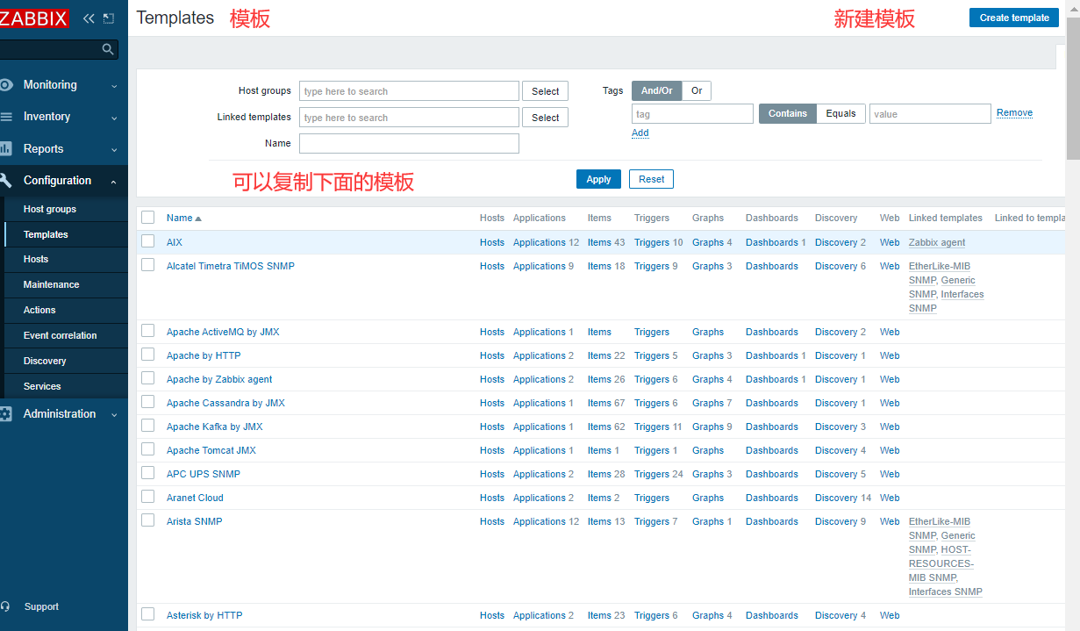This screenshot has width=1080, height=631.
Task: Expand the Reports menu chevron
Action: pos(113,148)
